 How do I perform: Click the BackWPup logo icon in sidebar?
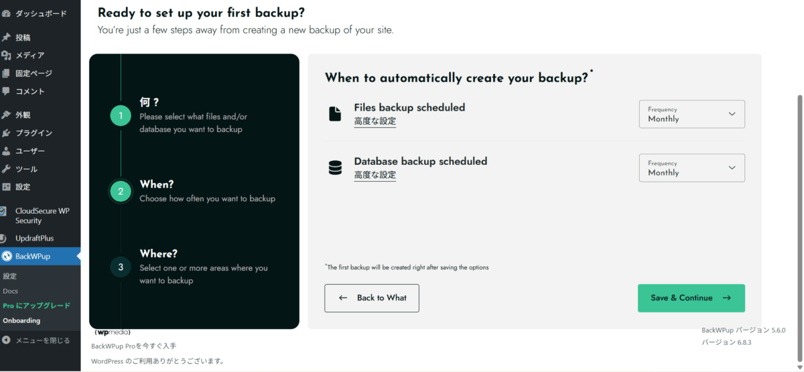click(7, 255)
